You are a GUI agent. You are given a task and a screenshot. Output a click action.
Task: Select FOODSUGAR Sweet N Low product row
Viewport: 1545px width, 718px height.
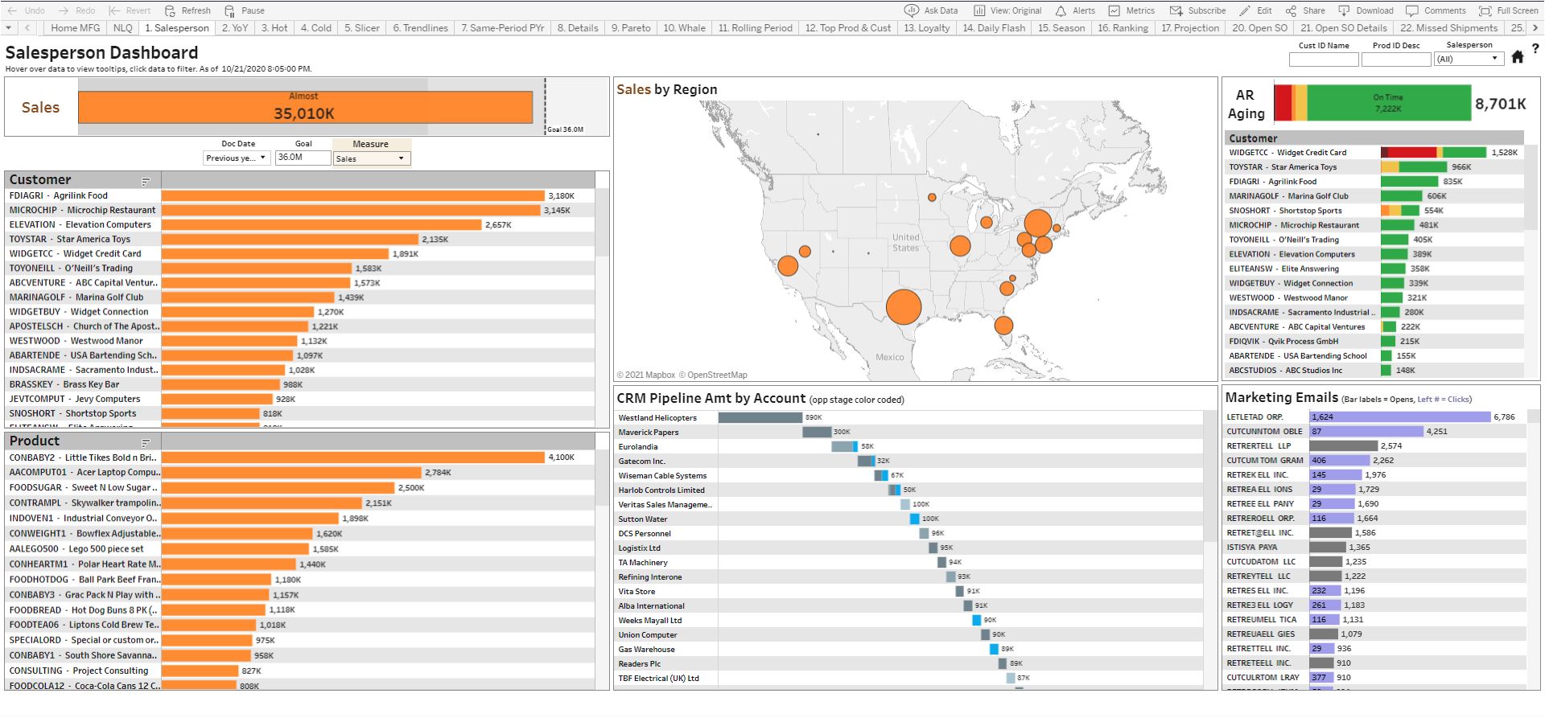(301, 488)
